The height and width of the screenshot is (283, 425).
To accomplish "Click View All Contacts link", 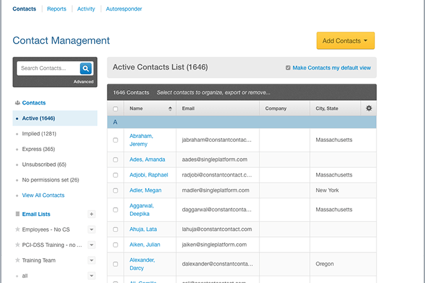I will [43, 195].
